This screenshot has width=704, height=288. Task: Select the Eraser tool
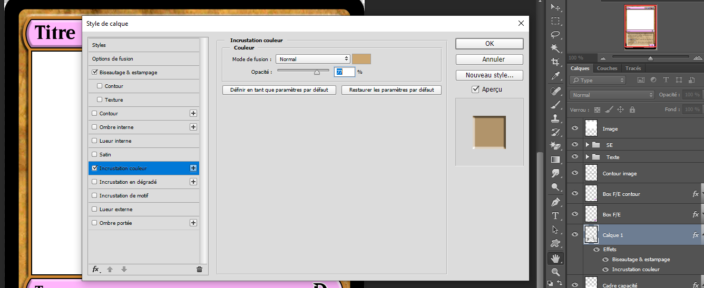point(555,146)
